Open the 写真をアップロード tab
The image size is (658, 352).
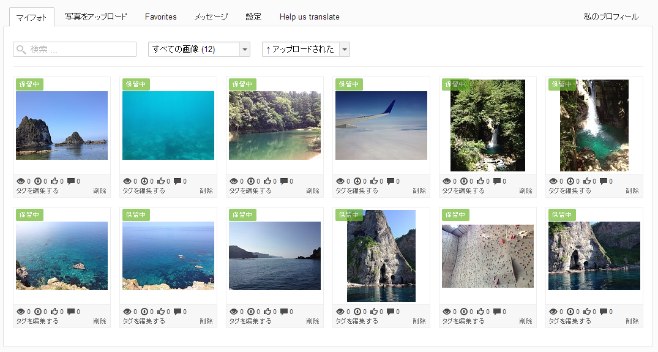[95, 17]
